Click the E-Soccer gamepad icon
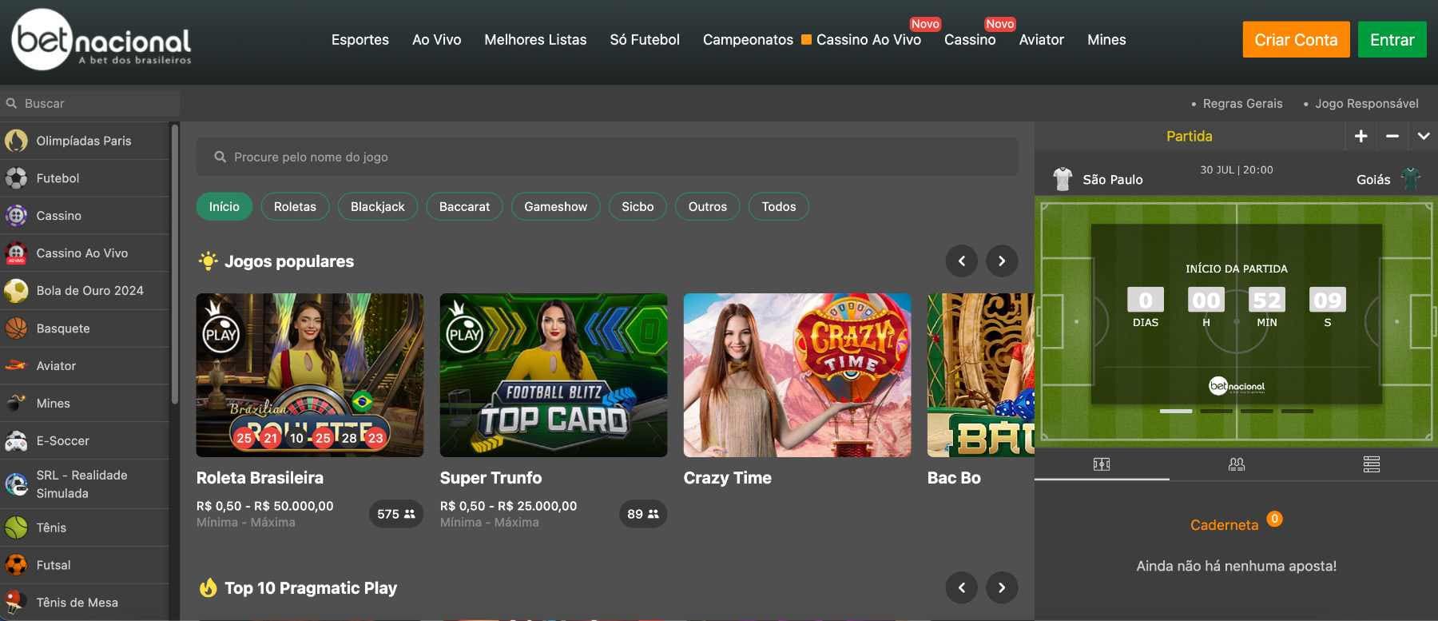The image size is (1438, 621). pyautogui.click(x=16, y=441)
